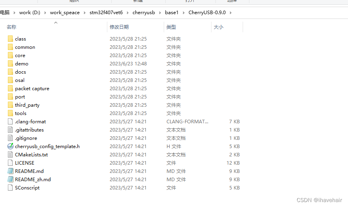Expand the chevron after 电脑 breadcrumb
348x206 pixels.
[14, 13]
